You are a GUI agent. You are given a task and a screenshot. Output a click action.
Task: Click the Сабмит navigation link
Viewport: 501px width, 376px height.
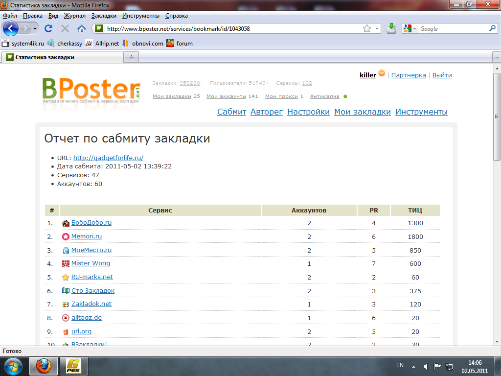231,112
